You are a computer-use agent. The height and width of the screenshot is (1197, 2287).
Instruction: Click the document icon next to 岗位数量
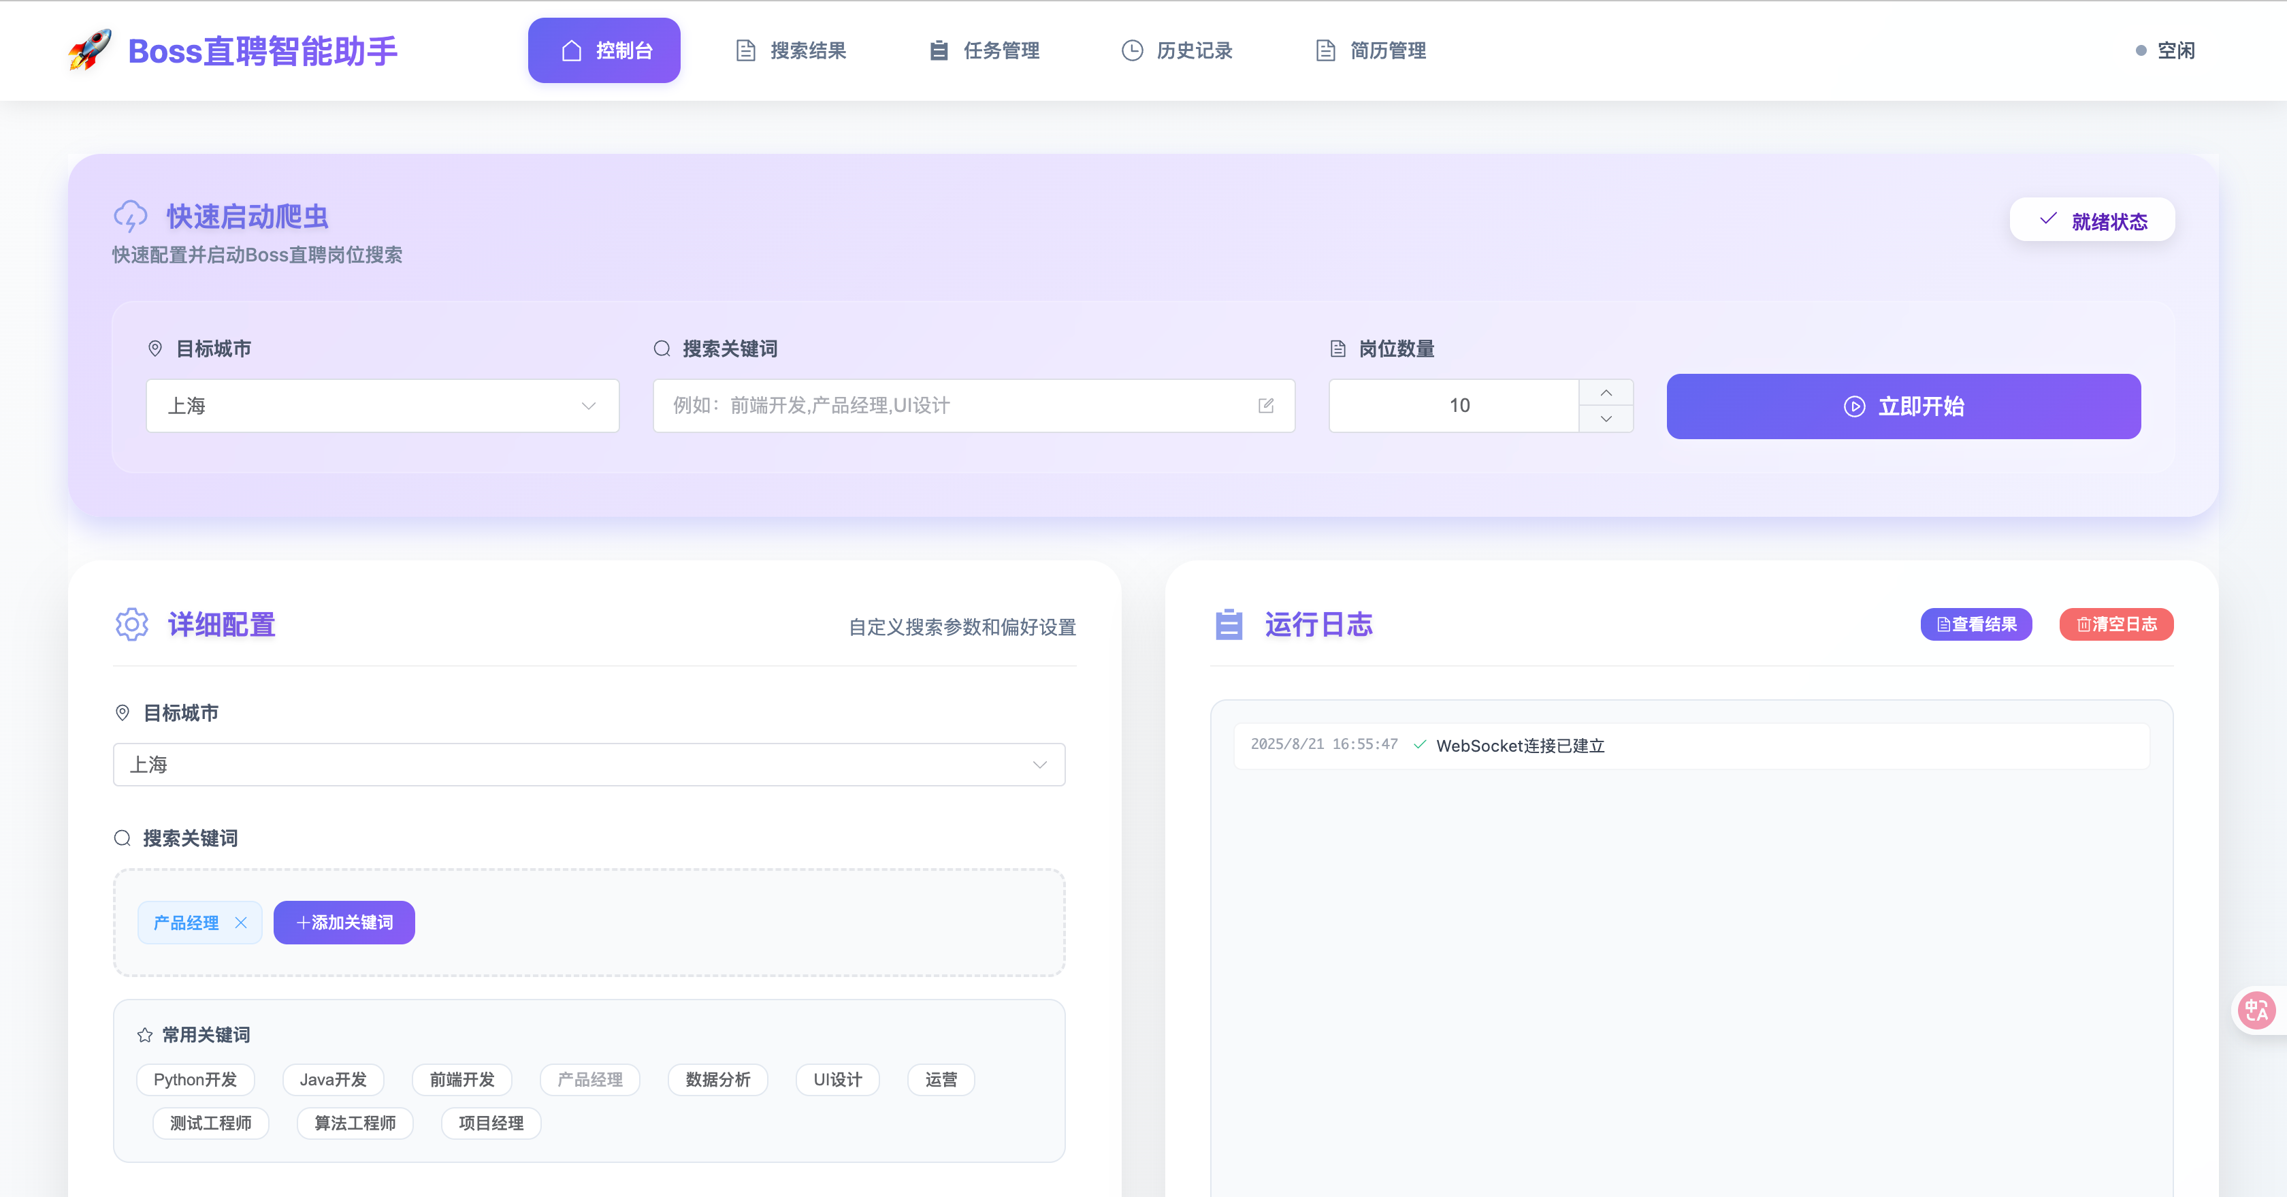(x=1338, y=348)
